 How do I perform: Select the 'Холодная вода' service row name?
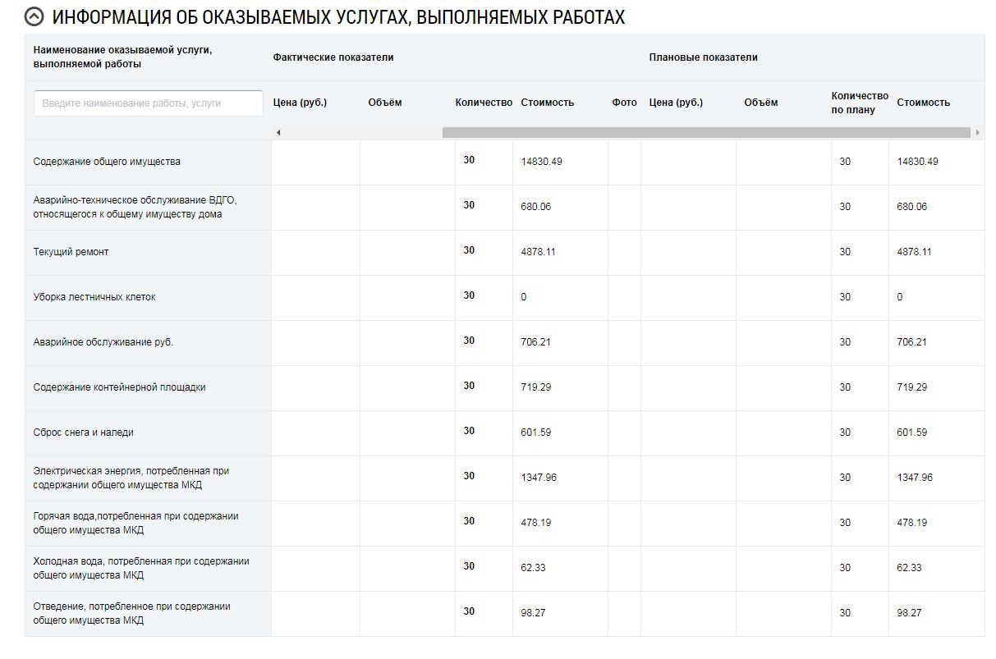pyautogui.click(x=141, y=568)
